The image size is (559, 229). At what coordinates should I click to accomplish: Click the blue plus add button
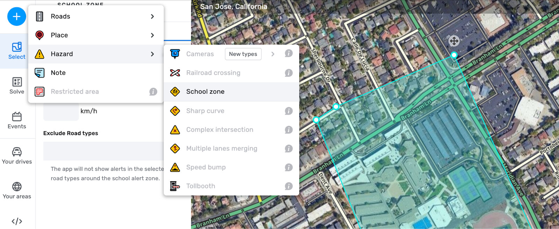pyautogui.click(x=16, y=16)
